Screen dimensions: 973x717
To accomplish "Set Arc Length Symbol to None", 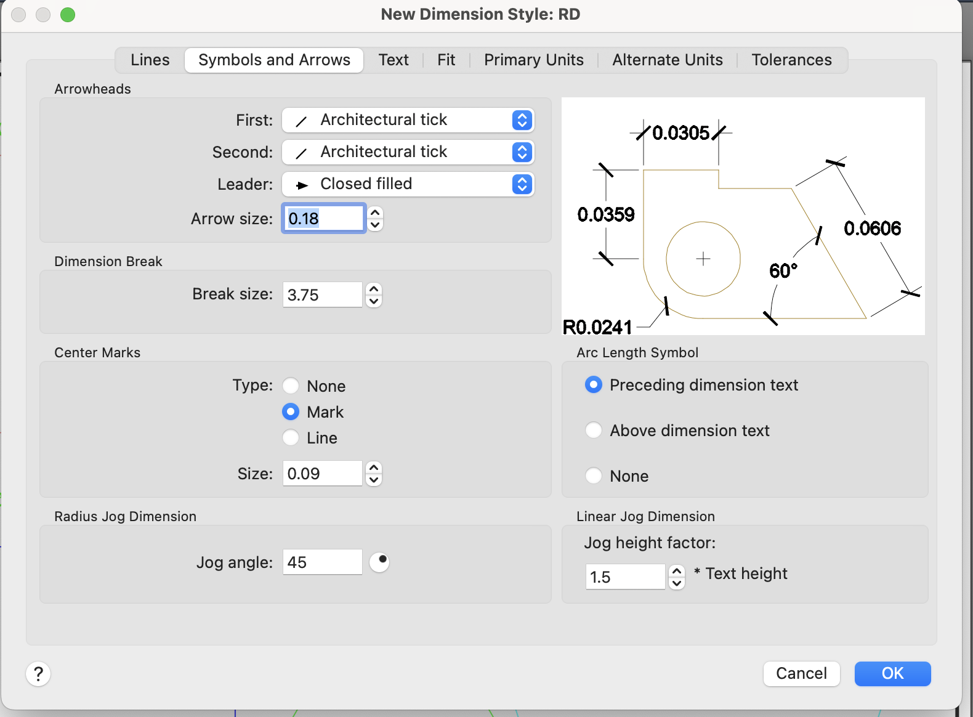I will (594, 476).
